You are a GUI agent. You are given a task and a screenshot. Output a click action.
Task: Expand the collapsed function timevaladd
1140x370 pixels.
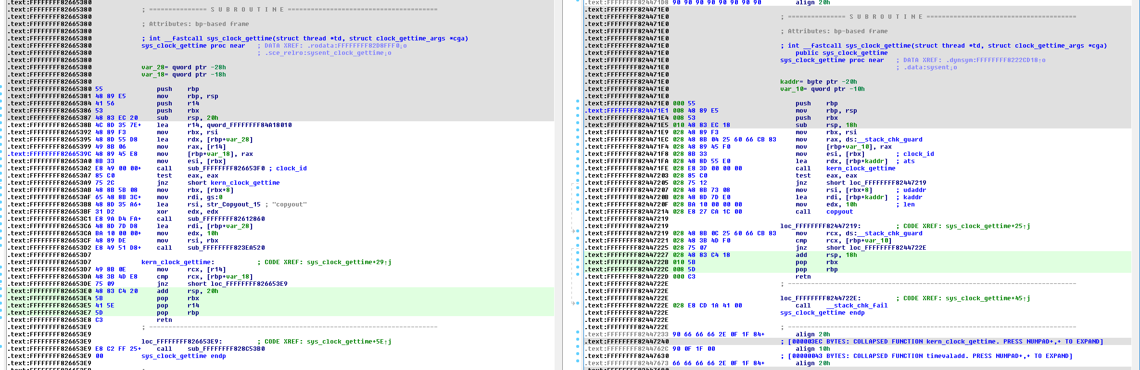[x=926, y=356]
